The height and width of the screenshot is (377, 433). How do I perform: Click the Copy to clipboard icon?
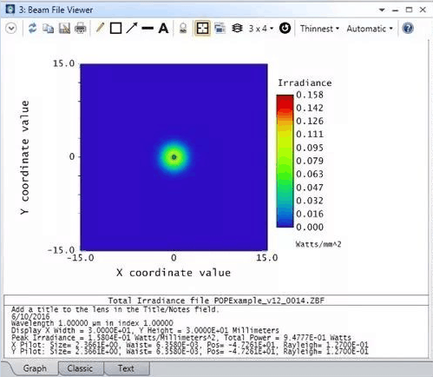click(48, 29)
